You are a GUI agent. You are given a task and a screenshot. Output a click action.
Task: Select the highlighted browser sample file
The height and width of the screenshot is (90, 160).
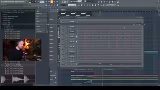[14, 65]
